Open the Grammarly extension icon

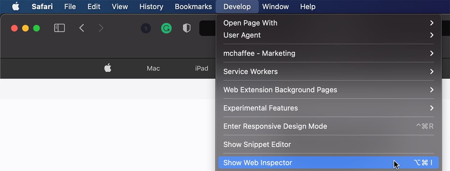(166, 29)
